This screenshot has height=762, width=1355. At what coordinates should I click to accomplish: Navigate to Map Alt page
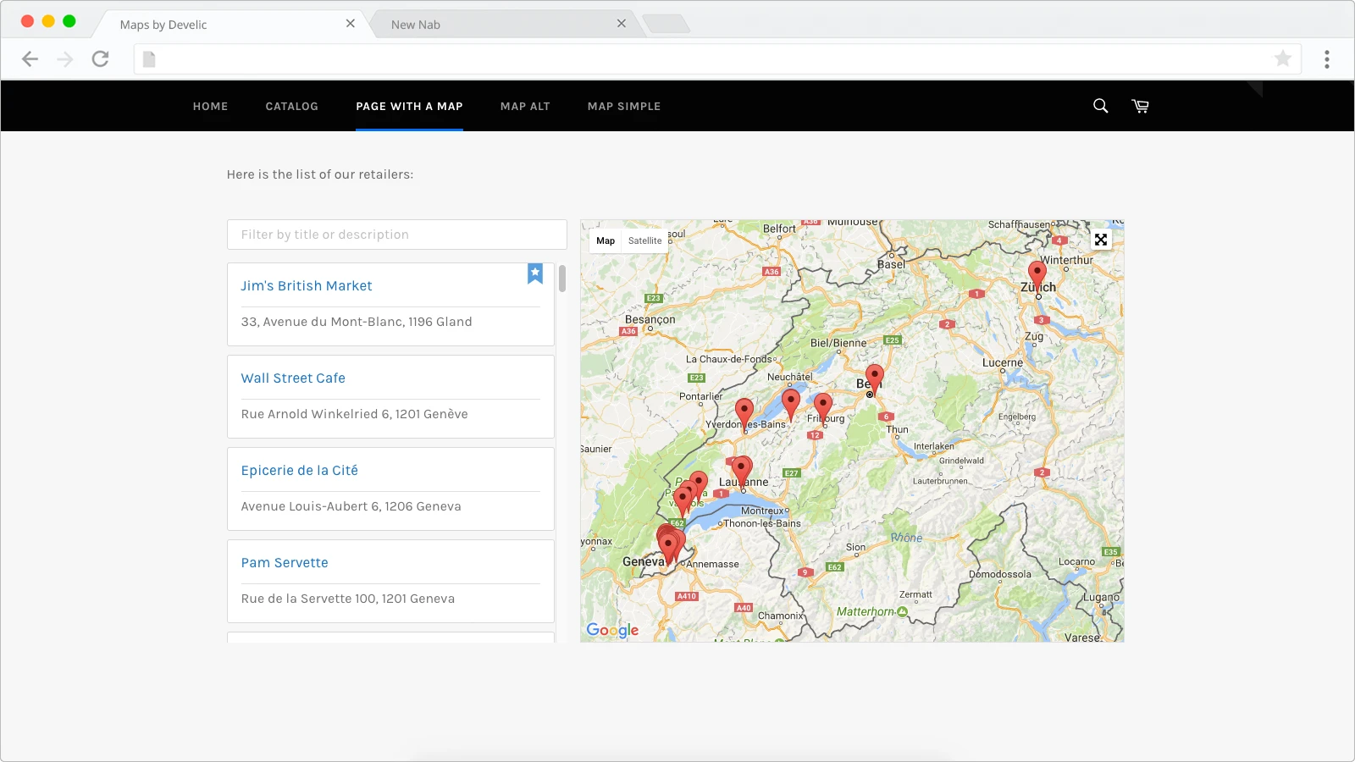click(525, 107)
